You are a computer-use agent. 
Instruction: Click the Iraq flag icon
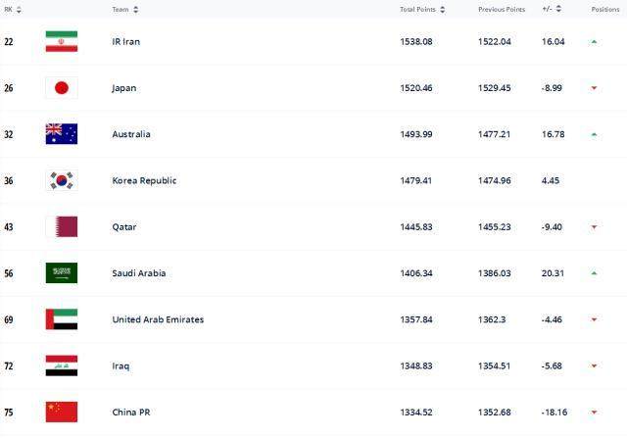[61, 365]
